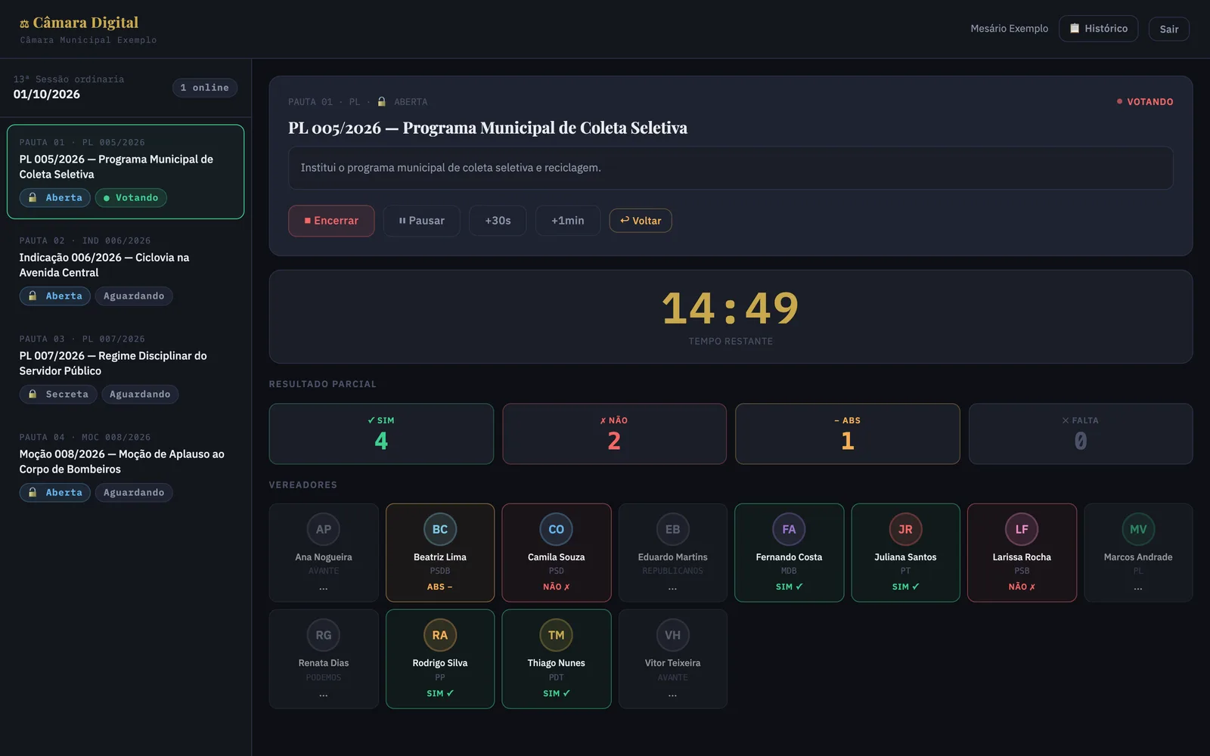The height and width of the screenshot is (756, 1210).
Task: Click the VOTANDO status indicator in the header
Action: (1145, 102)
